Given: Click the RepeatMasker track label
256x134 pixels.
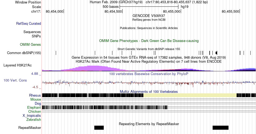Looking at the screenshot, I should click(30, 128).
